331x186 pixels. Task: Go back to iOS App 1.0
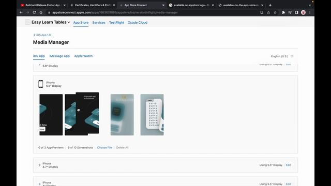[42, 35]
